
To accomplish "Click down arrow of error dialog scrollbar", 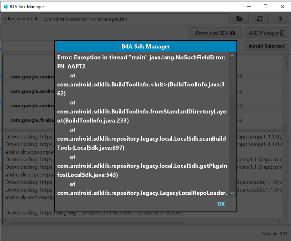I will [x=232, y=193].
